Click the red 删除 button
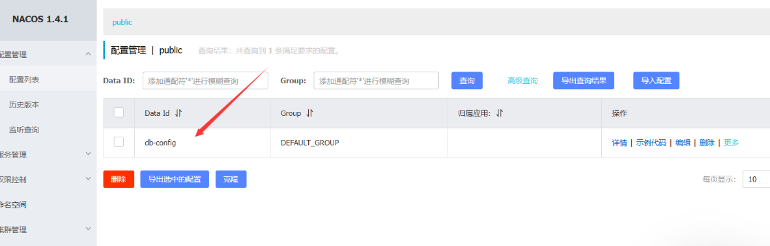The width and height of the screenshot is (770, 246). point(119,179)
